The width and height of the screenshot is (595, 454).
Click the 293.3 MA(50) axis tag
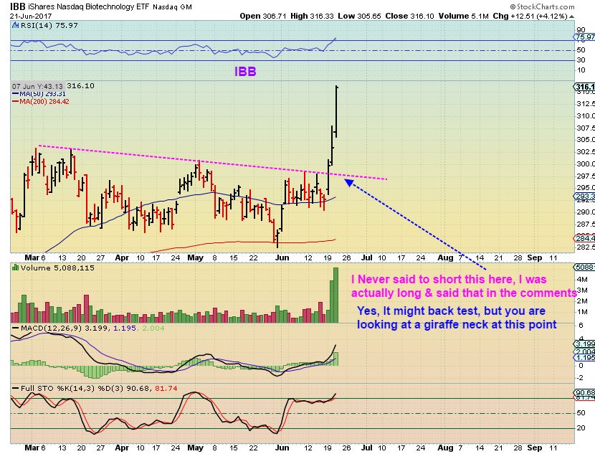585,197
